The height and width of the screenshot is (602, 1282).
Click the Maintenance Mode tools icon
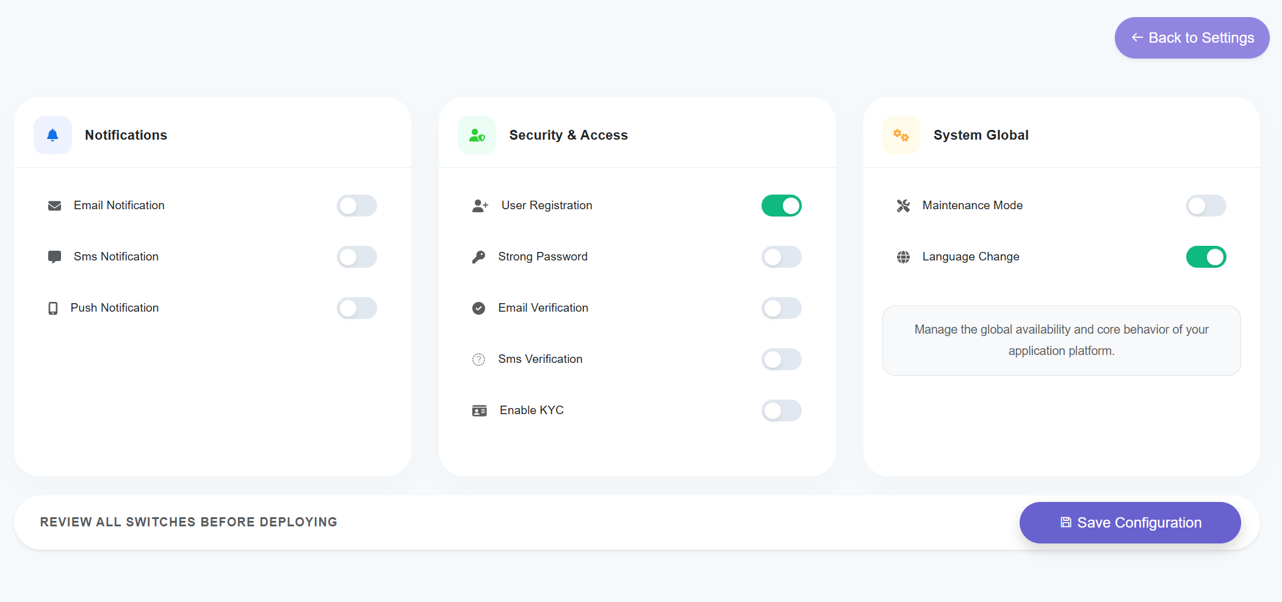coord(902,206)
